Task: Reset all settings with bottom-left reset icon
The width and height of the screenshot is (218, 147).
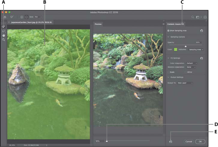Action: click(x=170, y=142)
